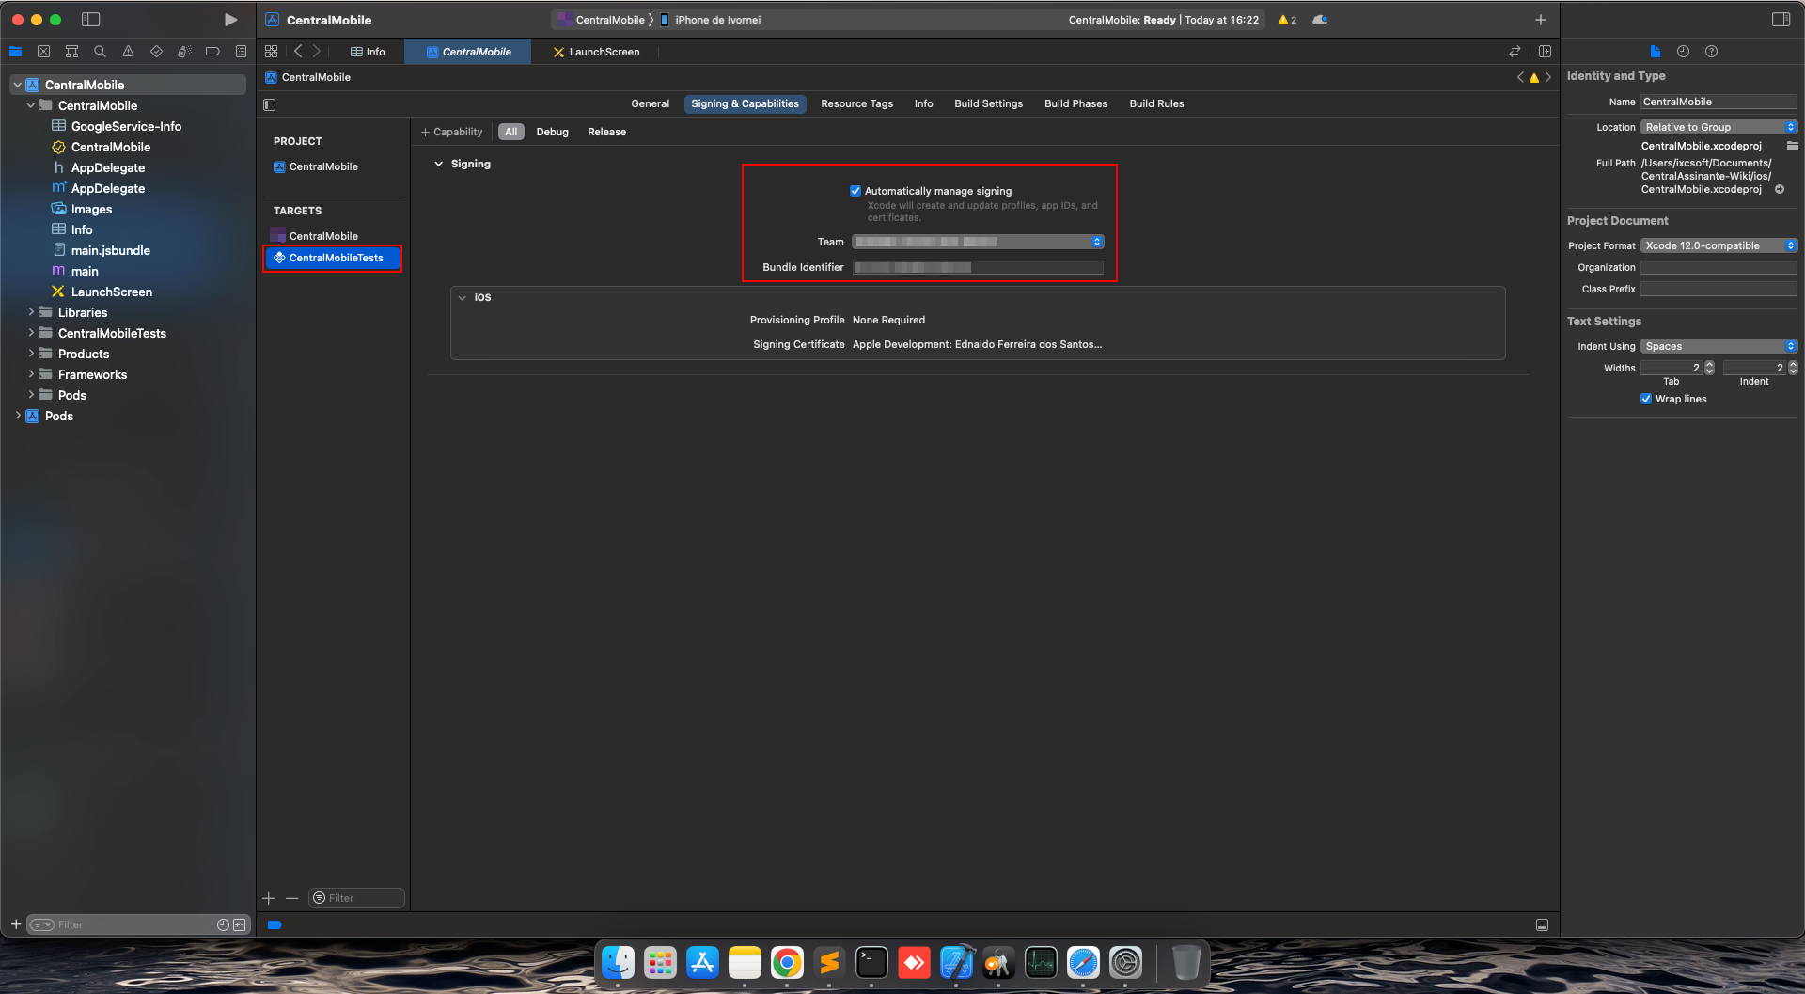The image size is (1805, 994).
Task: Go forward in editor history
Action: point(317,52)
